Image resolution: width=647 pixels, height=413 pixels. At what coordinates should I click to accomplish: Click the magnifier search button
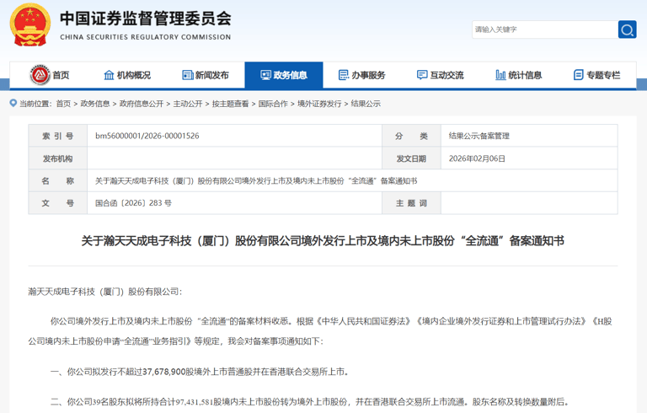tap(627, 29)
